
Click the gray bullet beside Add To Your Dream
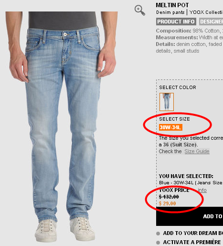[x=158, y=234]
